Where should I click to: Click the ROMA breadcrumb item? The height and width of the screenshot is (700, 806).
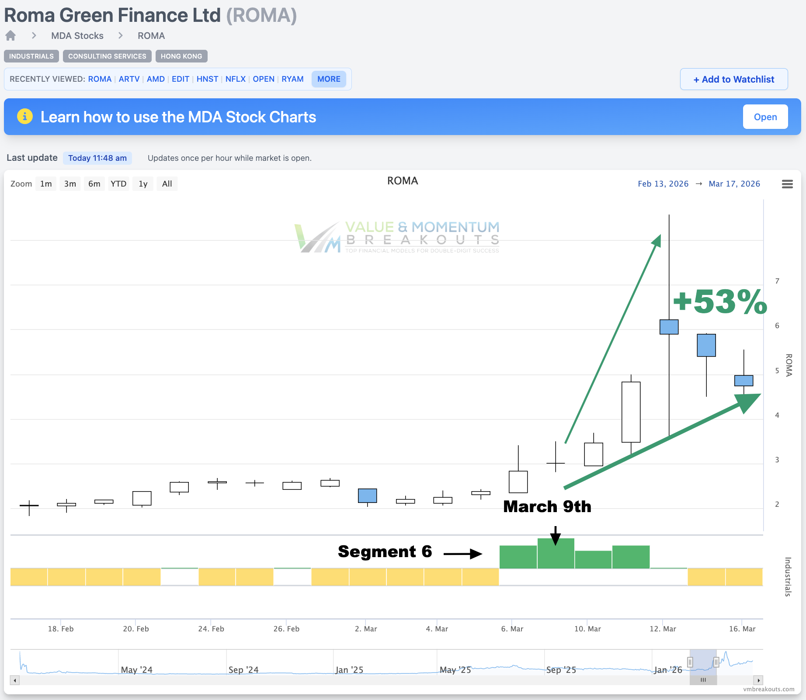(x=151, y=36)
